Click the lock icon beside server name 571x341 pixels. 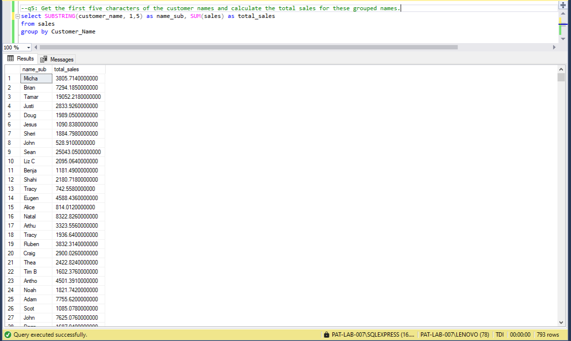point(326,334)
